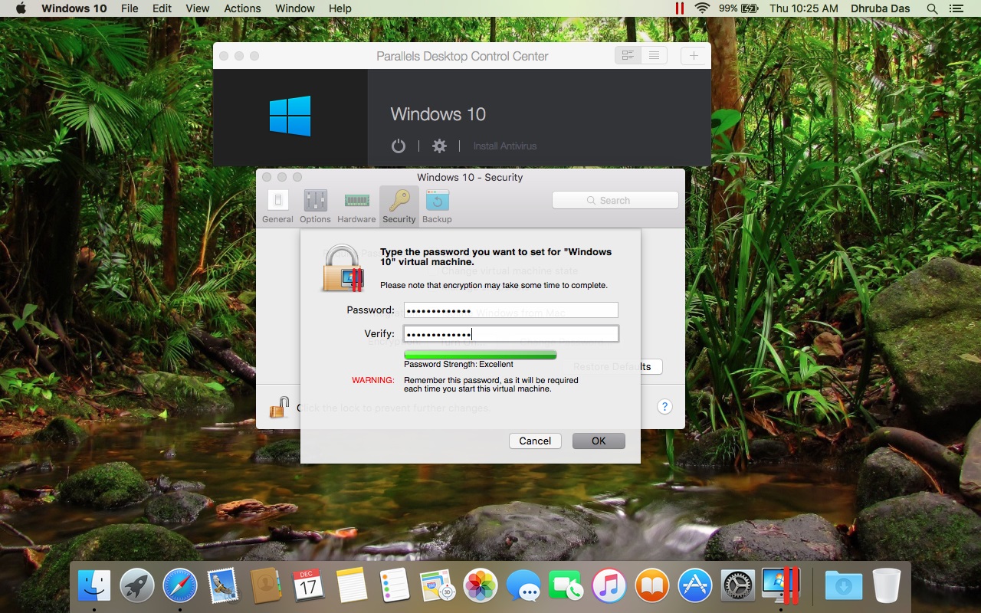981x613 pixels.
Task: Click the Windows 10 logo thumbnail
Action: pyautogui.click(x=290, y=116)
